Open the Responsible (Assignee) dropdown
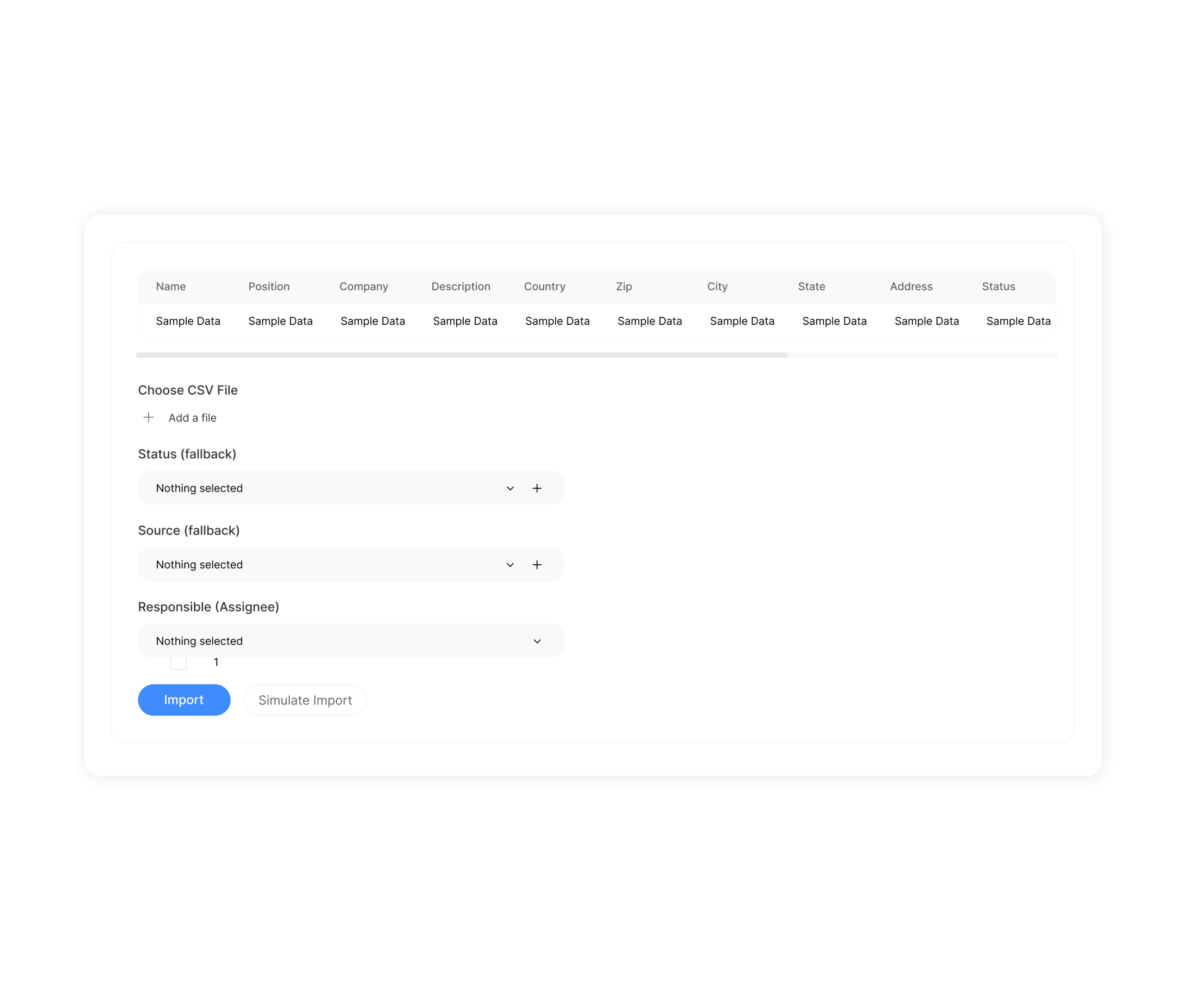This screenshot has height=990, width=1186. [351, 641]
